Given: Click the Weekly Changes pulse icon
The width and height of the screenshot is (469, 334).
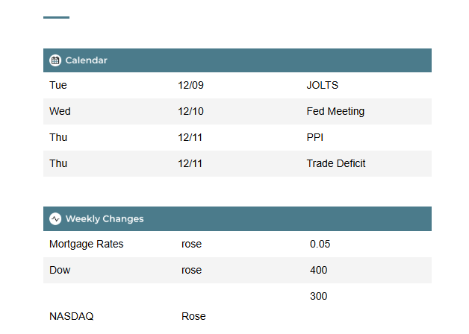Looking at the screenshot, I should coord(55,218).
